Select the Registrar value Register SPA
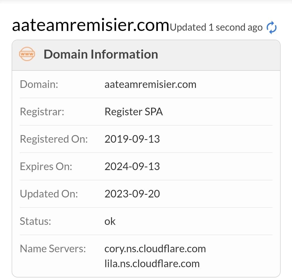 point(134,111)
